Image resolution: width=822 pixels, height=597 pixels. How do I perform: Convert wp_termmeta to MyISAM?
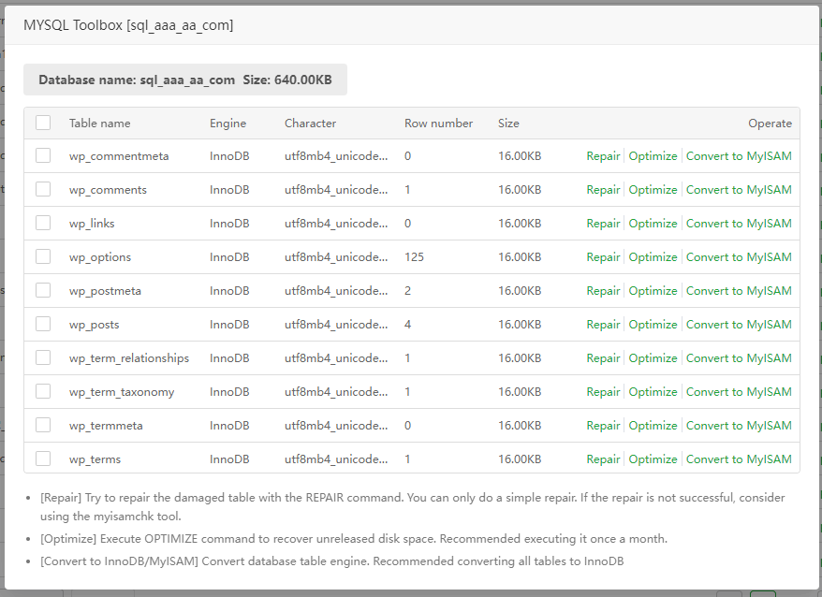739,426
